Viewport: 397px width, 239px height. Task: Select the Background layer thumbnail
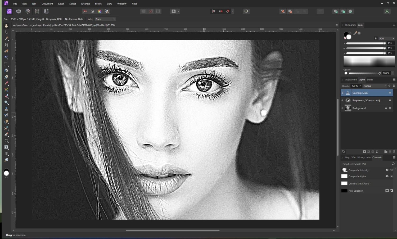coord(348,108)
